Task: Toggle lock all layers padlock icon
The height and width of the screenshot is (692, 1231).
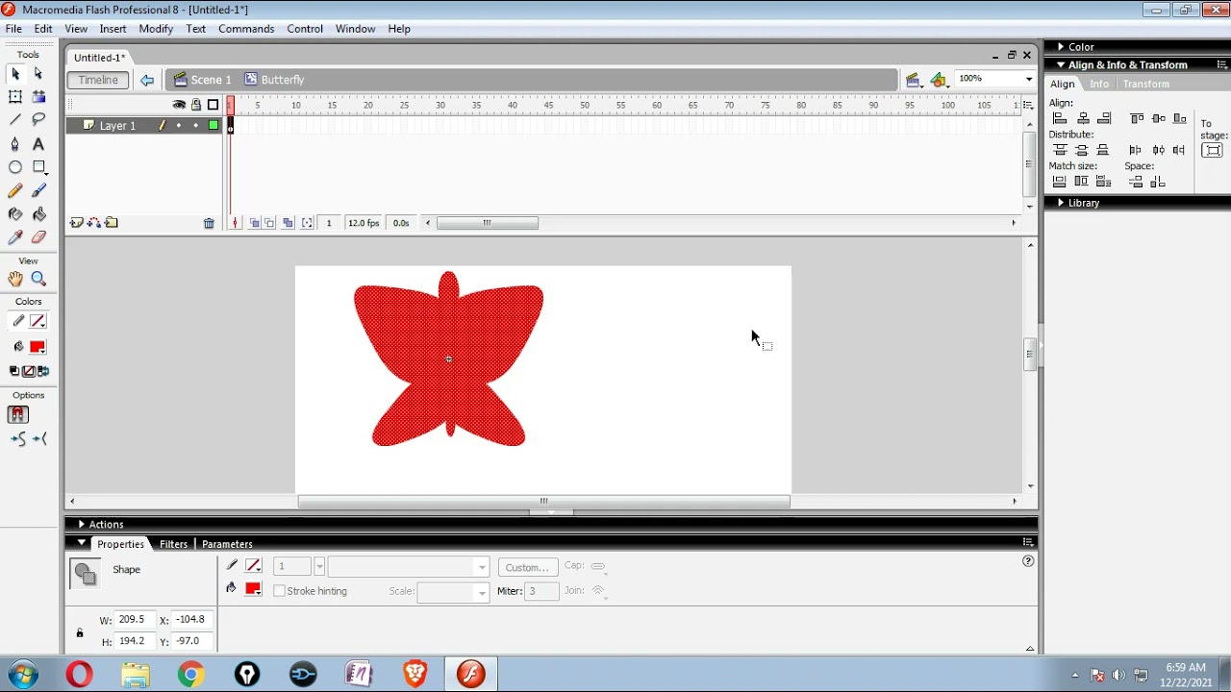Action: click(196, 105)
